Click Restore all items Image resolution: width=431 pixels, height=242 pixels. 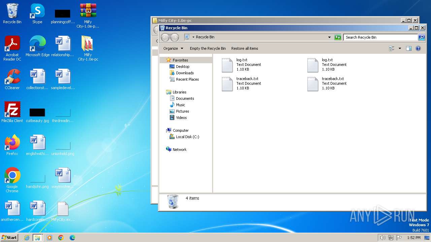pyautogui.click(x=245, y=48)
